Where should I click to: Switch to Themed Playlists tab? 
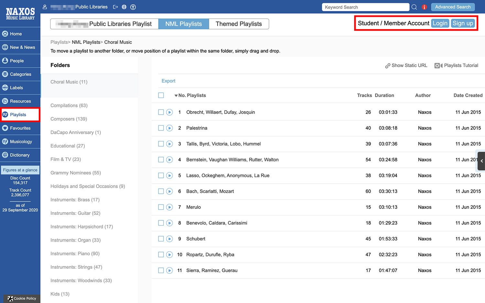coord(239,24)
